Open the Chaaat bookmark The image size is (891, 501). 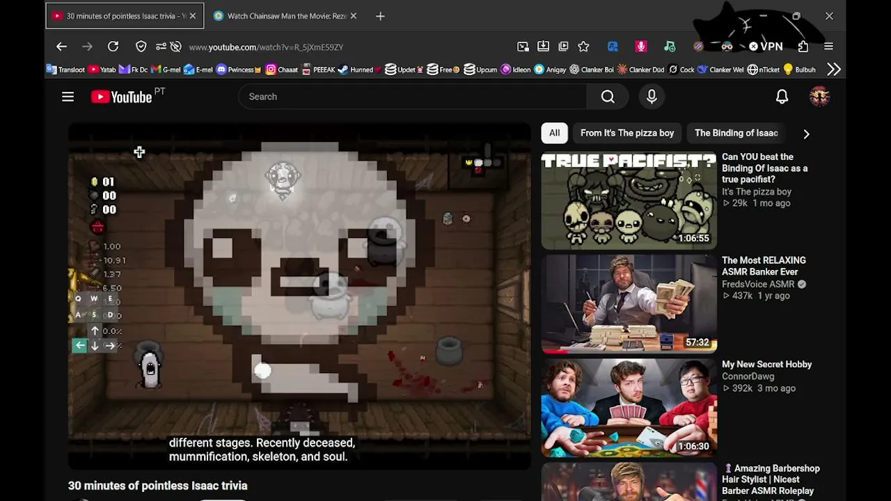[x=281, y=70]
